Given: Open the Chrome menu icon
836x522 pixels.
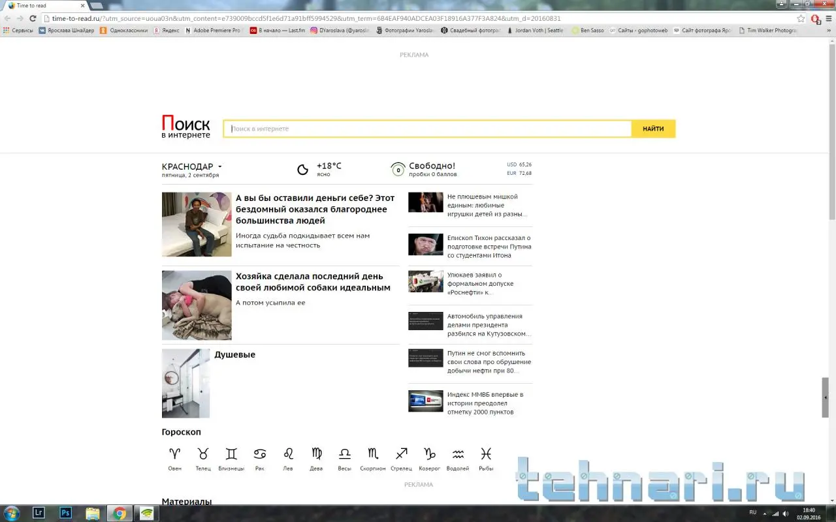Looking at the screenshot, I should (828, 18).
